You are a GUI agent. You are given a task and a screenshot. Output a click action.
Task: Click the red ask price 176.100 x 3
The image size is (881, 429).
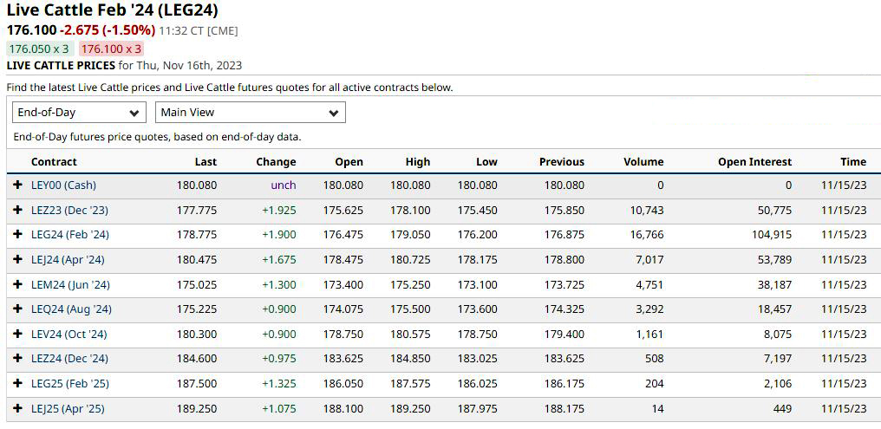tap(111, 49)
